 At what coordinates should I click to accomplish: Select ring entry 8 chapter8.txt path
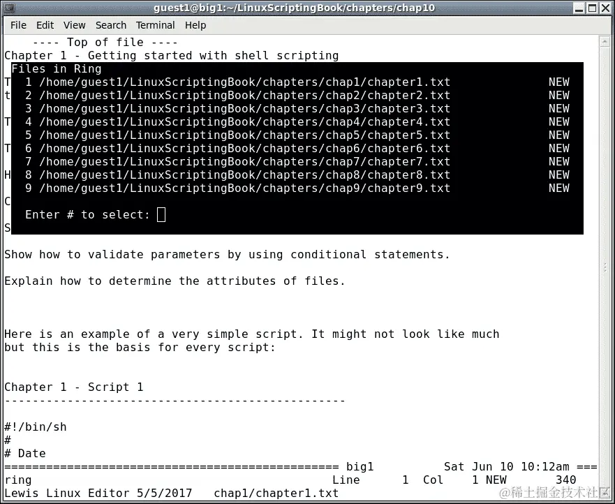click(244, 175)
